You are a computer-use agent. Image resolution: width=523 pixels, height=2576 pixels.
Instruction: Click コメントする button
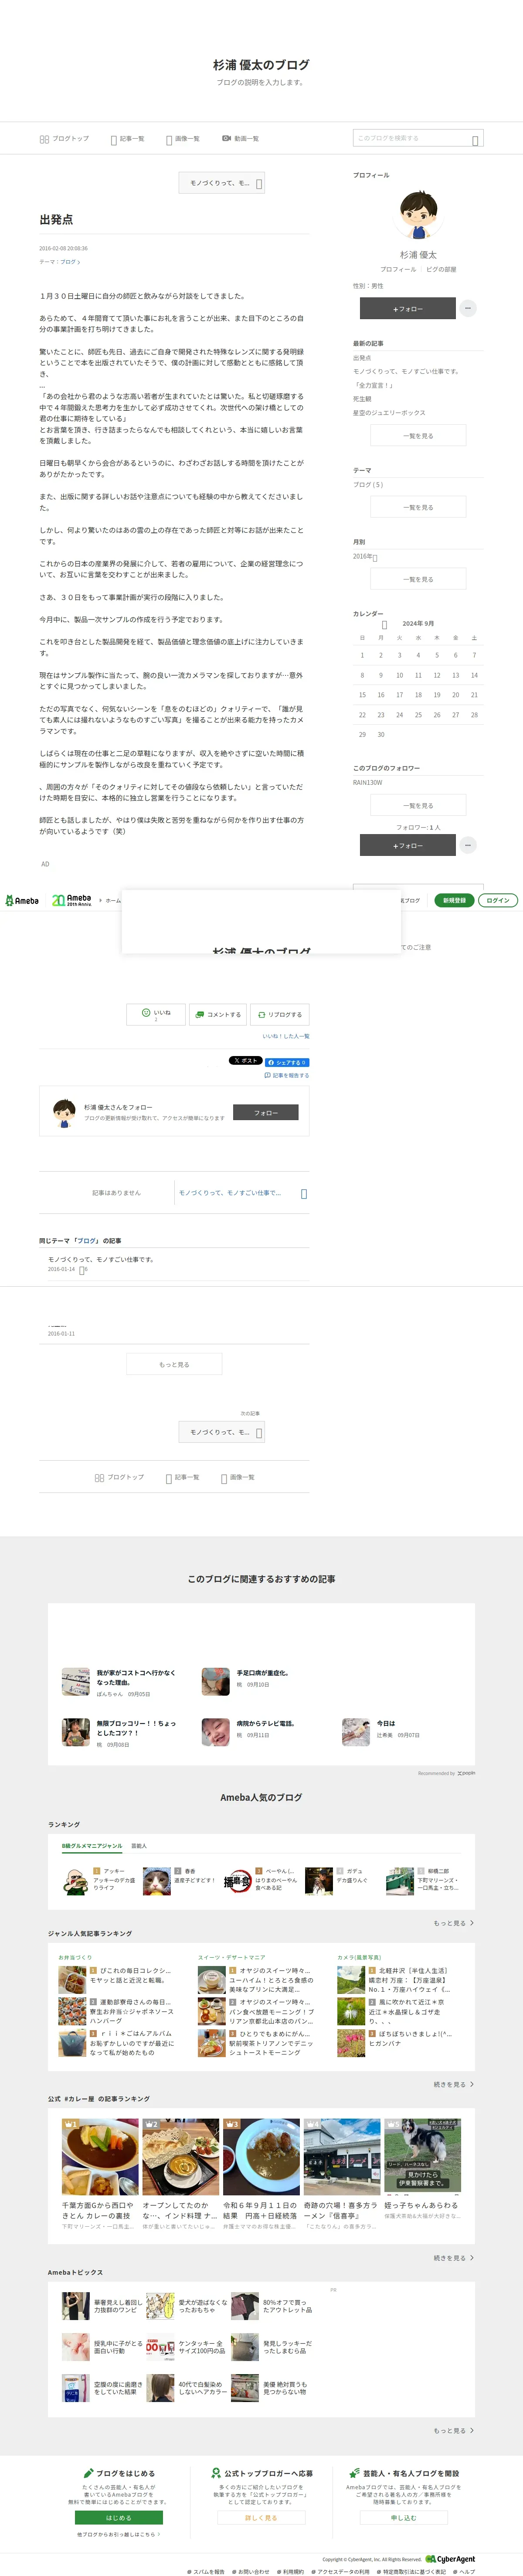coord(217,1014)
